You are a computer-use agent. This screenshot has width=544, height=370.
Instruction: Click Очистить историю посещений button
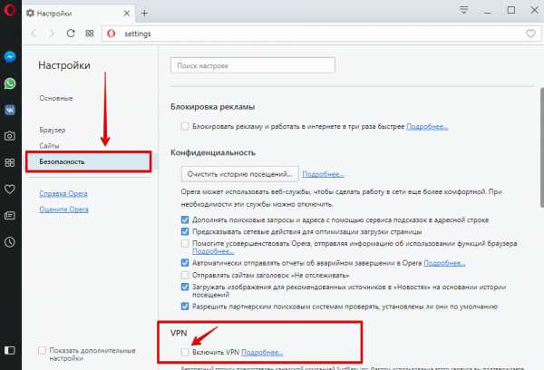(x=239, y=174)
